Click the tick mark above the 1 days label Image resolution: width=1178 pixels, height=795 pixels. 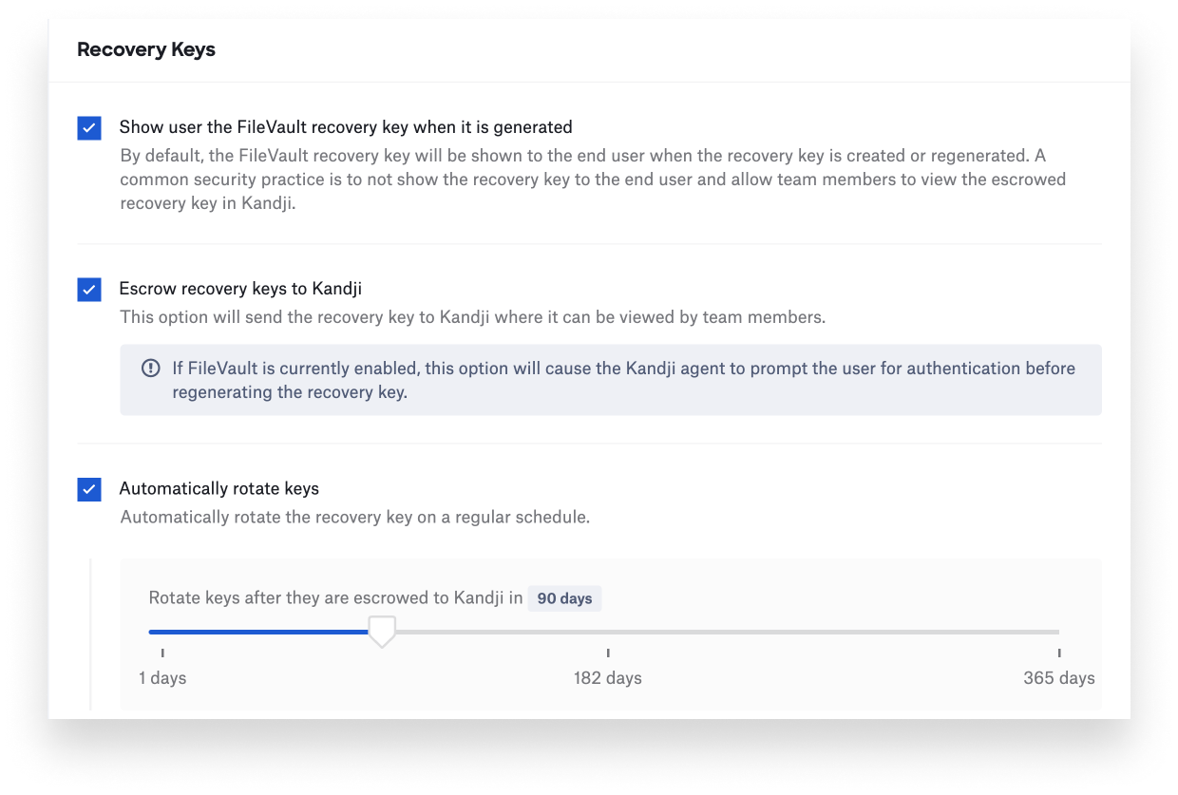click(161, 653)
